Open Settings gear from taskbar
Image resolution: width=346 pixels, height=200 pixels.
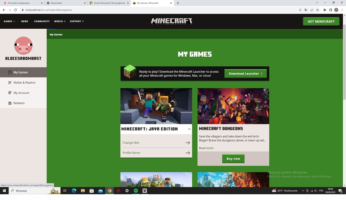(127, 191)
